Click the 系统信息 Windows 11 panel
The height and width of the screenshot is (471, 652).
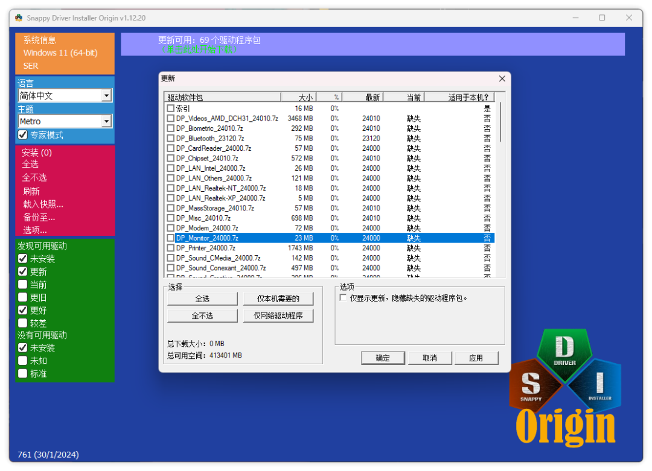[x=65, y=54]
